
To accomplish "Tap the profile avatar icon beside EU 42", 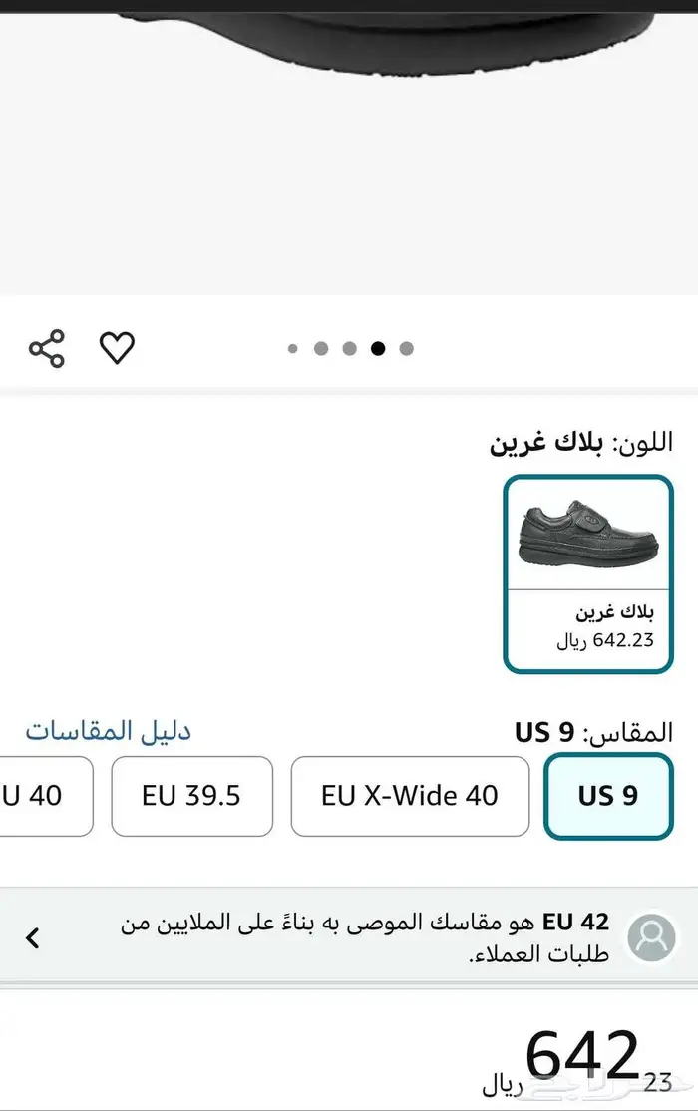I will [651, 936].
